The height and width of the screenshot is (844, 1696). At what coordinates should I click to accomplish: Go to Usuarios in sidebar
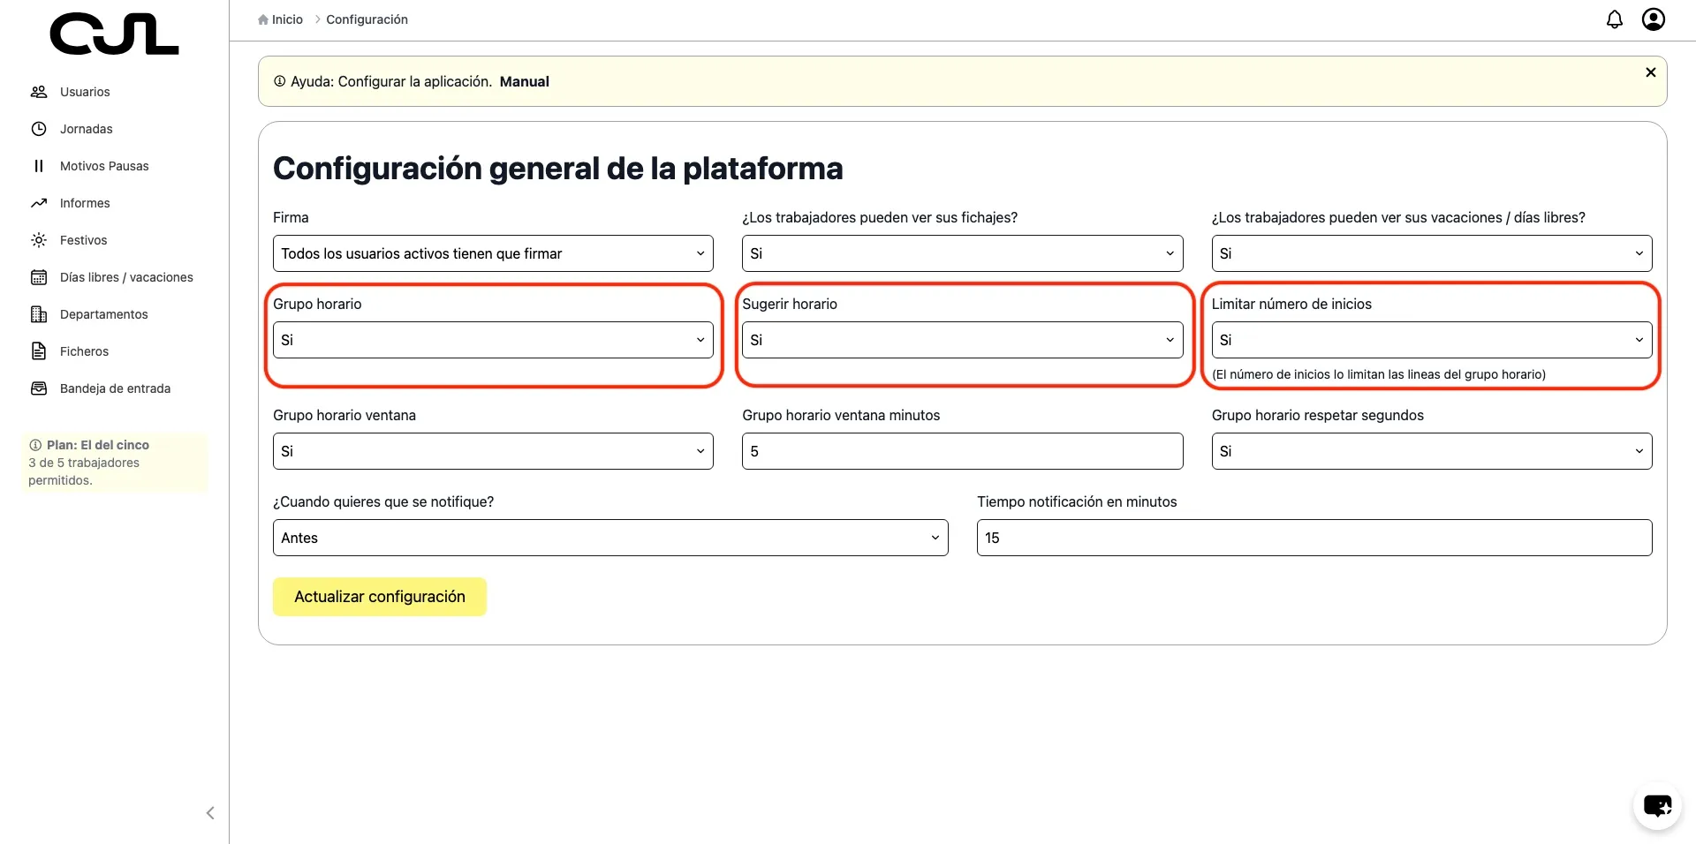(x=85, y=92)
